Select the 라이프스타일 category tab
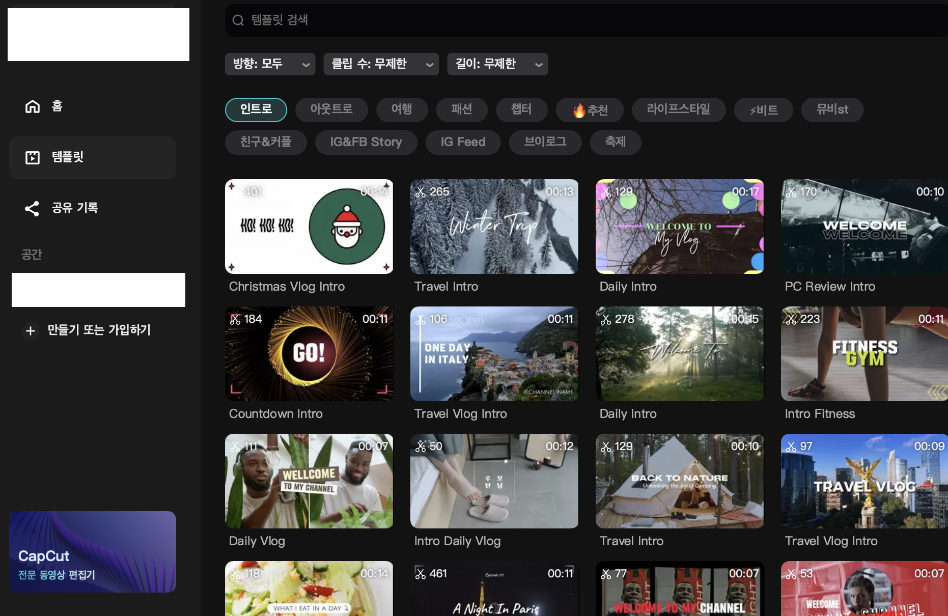The height and width of the screenshot is (616, 948). (679, 109)
